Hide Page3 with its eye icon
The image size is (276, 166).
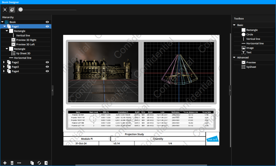(47, 67)
